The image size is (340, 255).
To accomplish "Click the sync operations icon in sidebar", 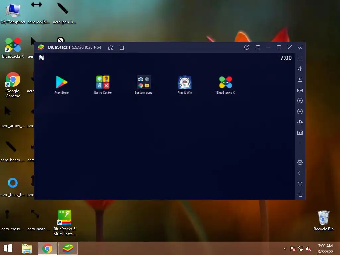I will click(x=300, y=101).
